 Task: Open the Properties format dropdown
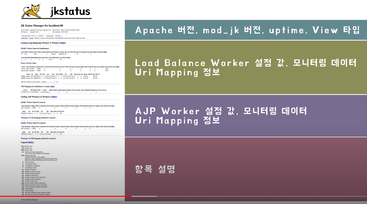(x=58, y=36)
